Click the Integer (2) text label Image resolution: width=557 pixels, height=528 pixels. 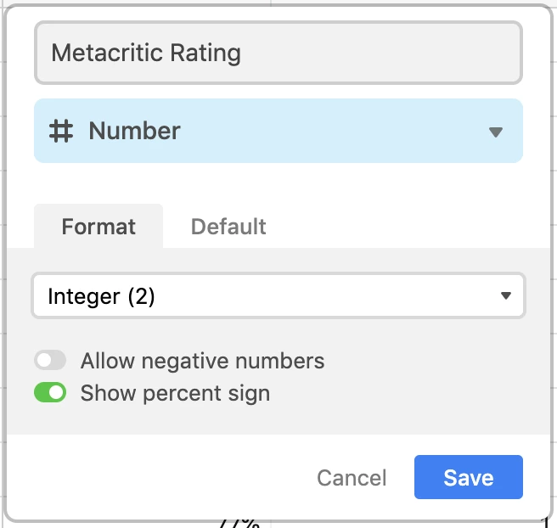point(101,296)
